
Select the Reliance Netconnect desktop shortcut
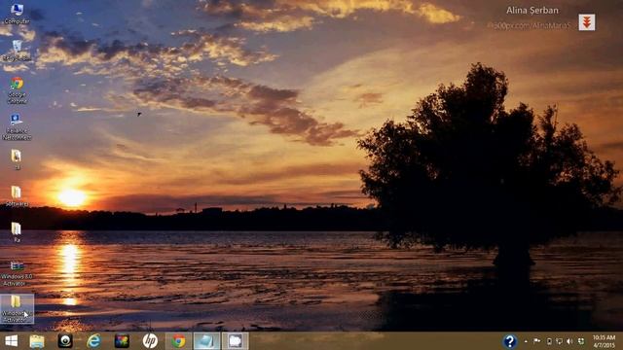17,127
